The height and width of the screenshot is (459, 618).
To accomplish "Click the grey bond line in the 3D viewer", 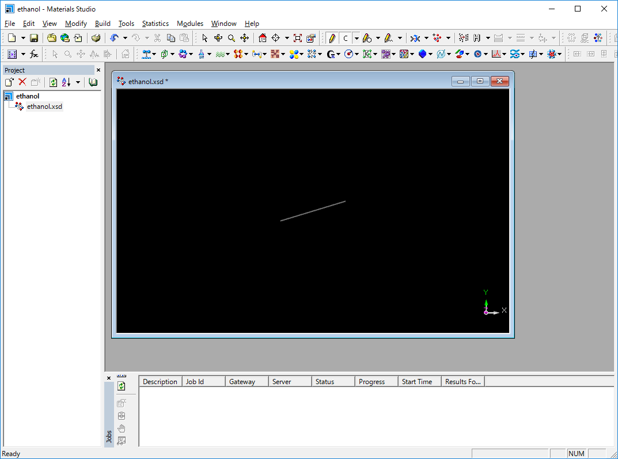I will click(x=313, y=211).
